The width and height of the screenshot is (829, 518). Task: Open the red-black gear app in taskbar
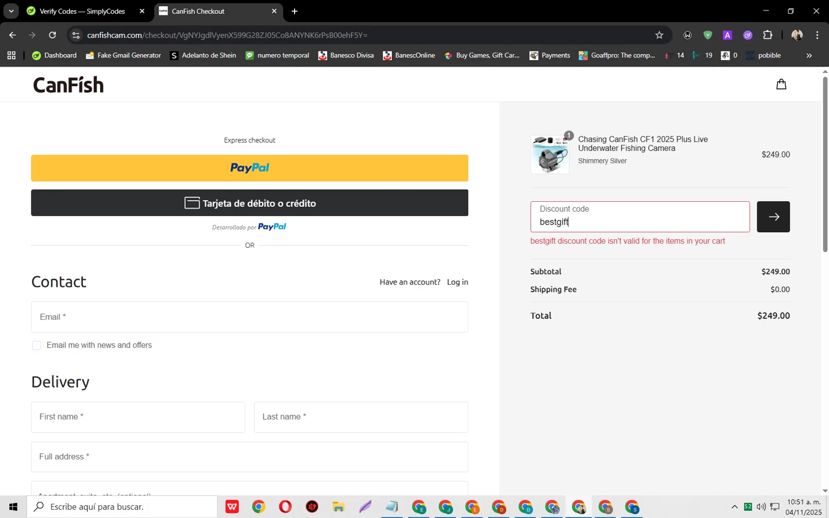pyautogui.click(x=312, y=506)
